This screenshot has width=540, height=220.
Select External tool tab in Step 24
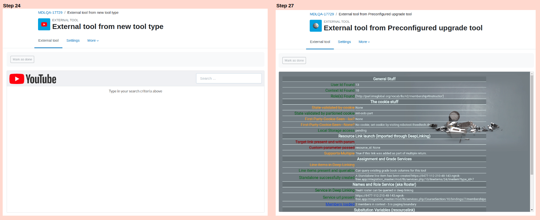coord(48,41)
